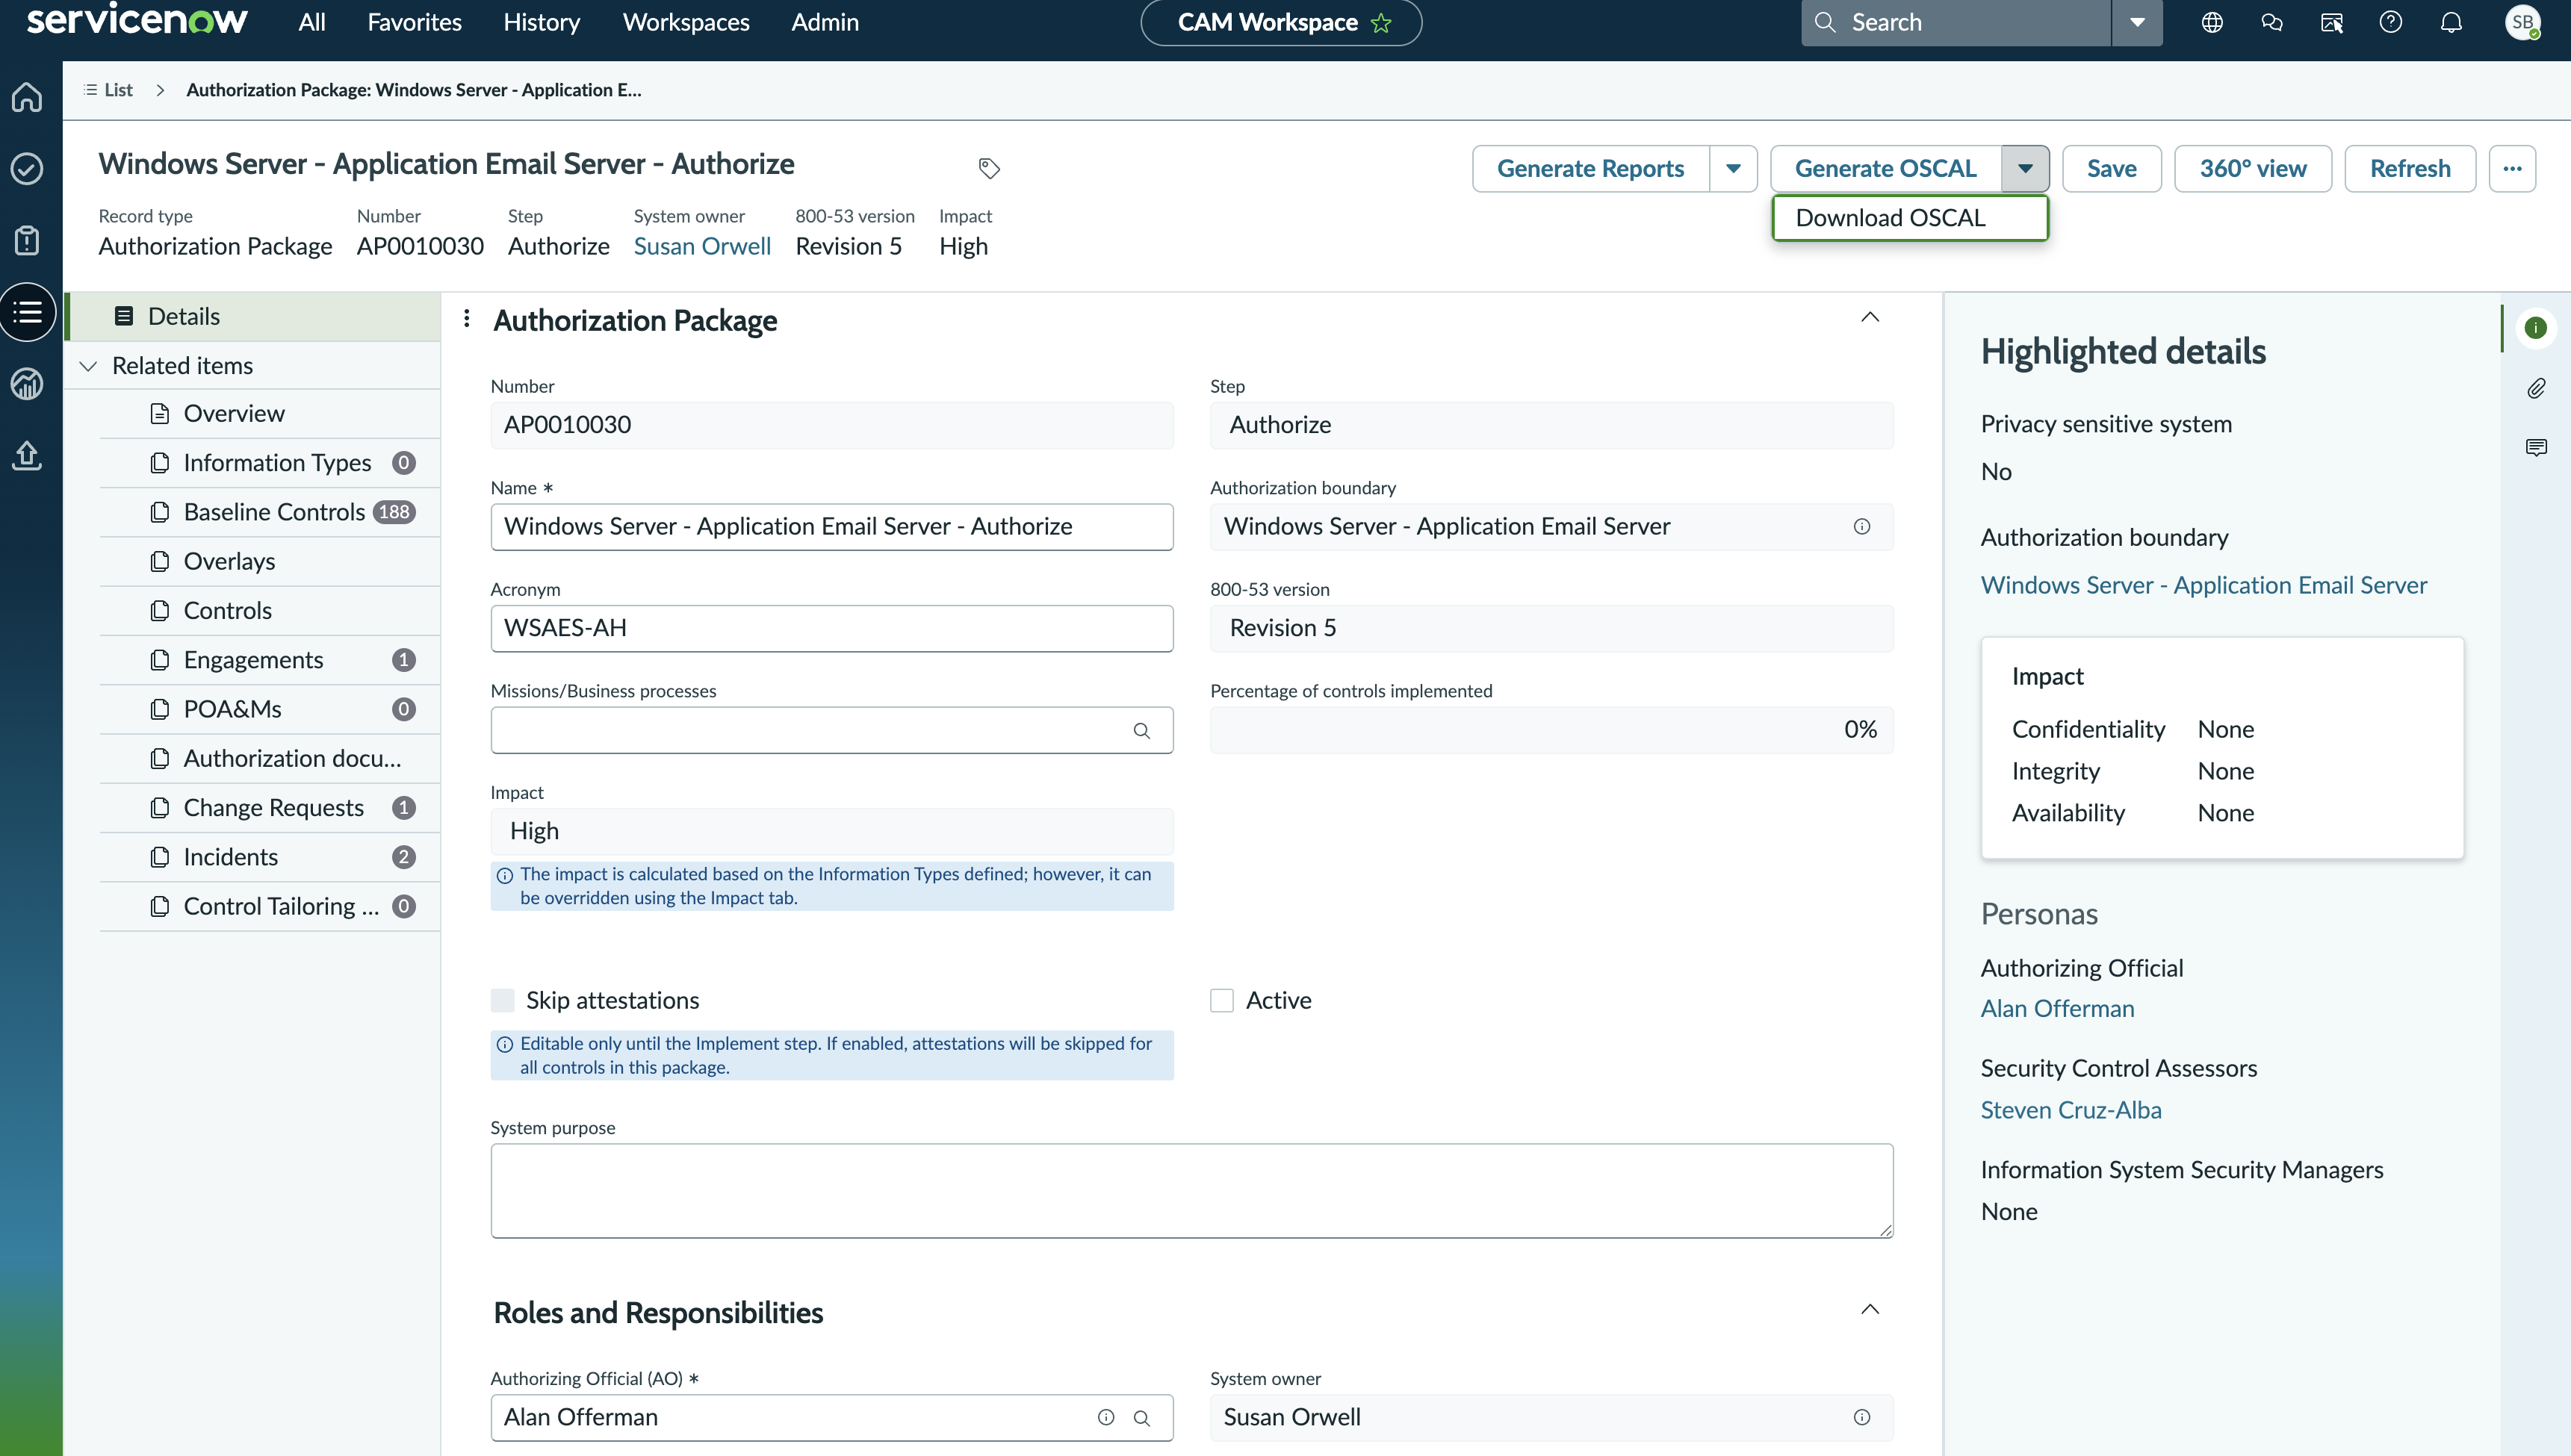This screenshot has height=1456, width=2571.
Task: Toggle the Skip attestations checkbox
Action: [502, 1001]
